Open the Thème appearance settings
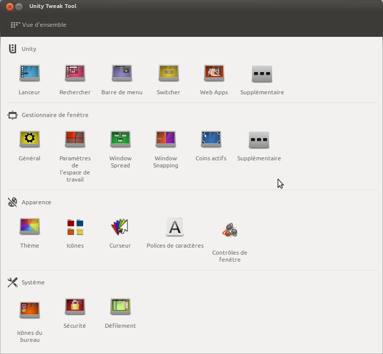The width and height of the screenshot is (383, 354). pos(29,227)
